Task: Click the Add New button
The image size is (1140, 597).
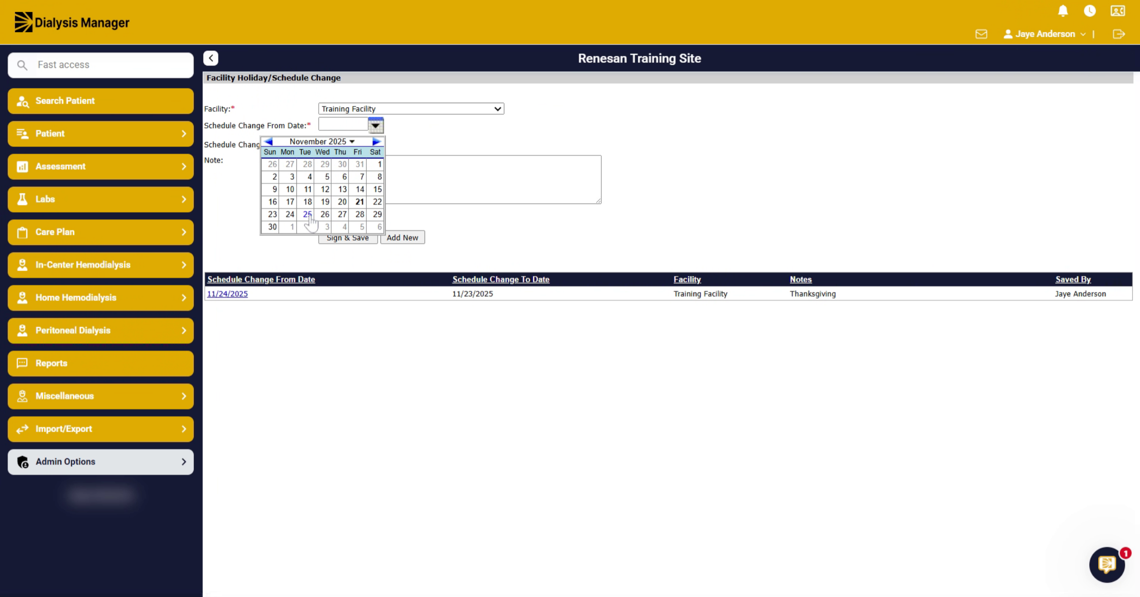Action: (x=402, y=237)
